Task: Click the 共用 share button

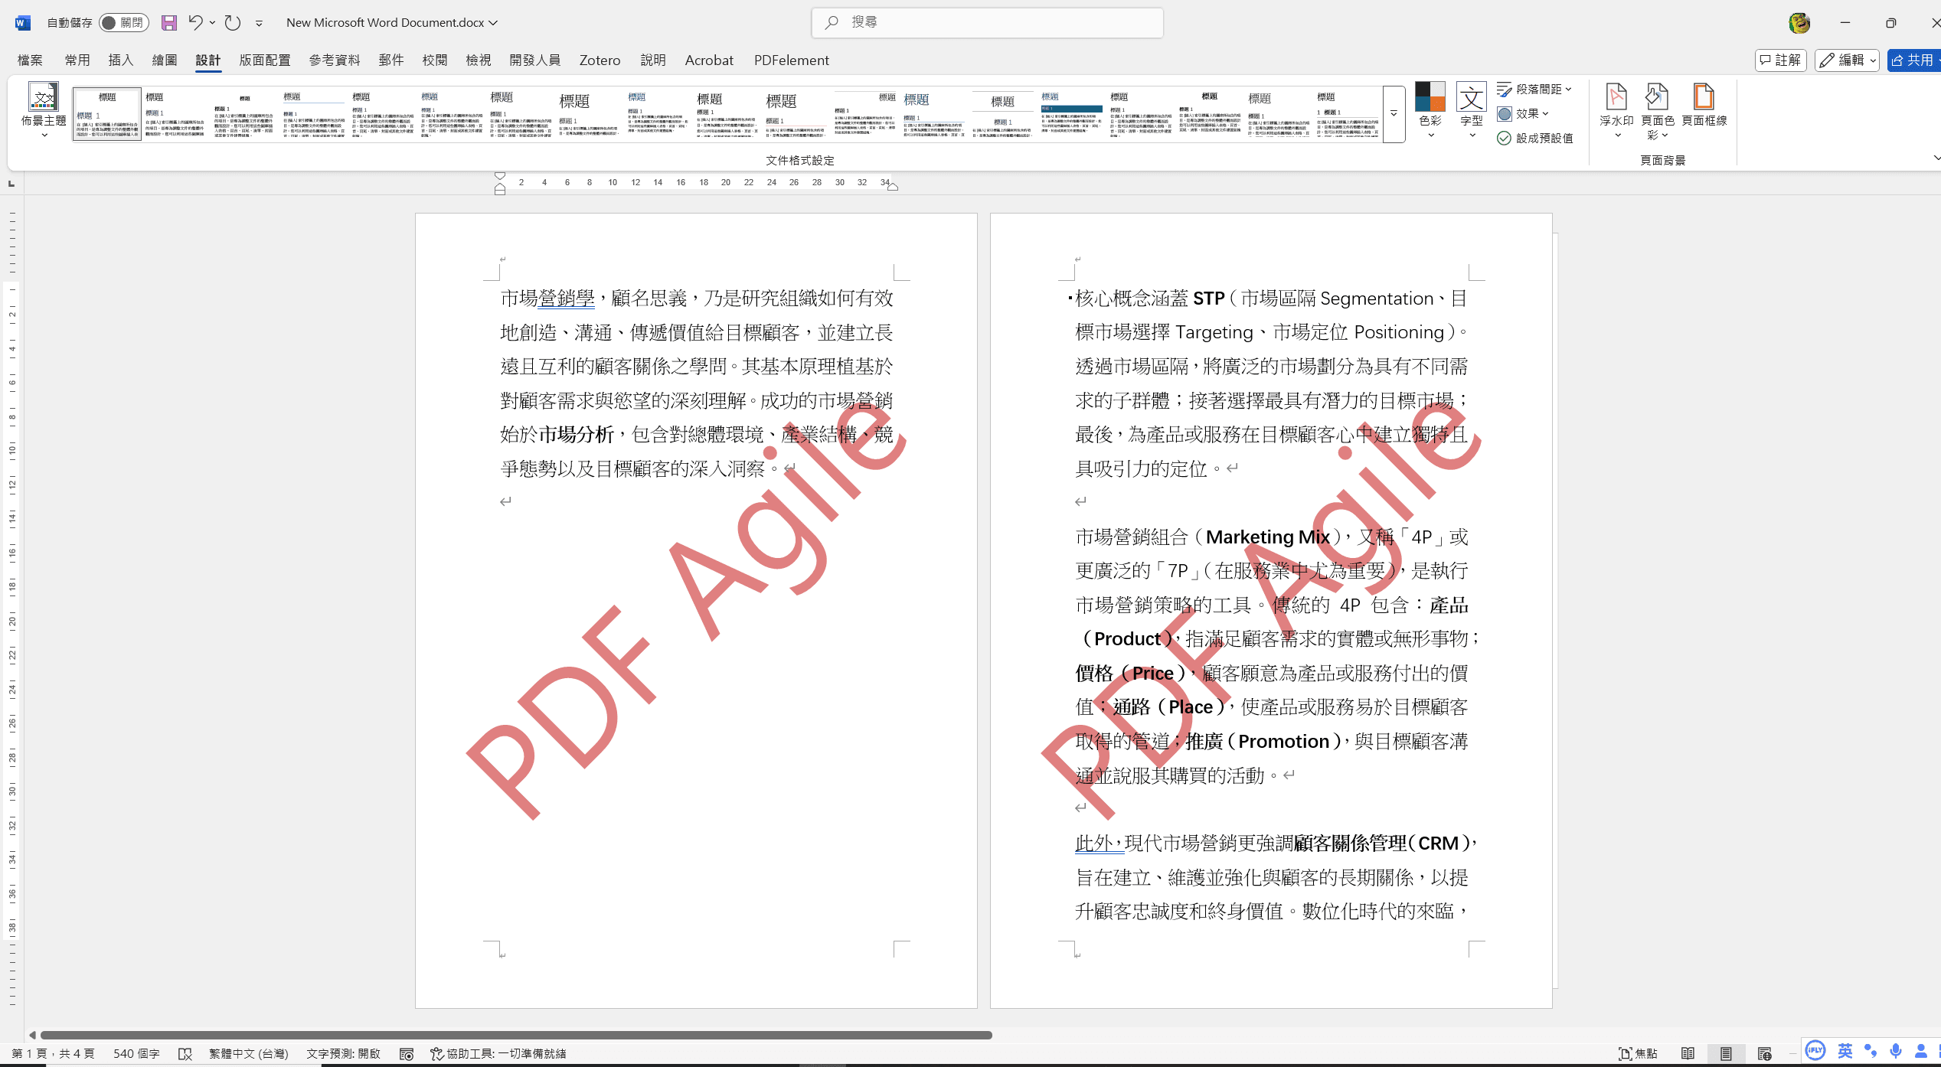Action: (1913, 60)
